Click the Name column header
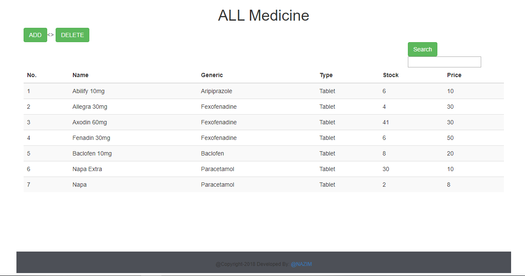 (x=80, y=75)
